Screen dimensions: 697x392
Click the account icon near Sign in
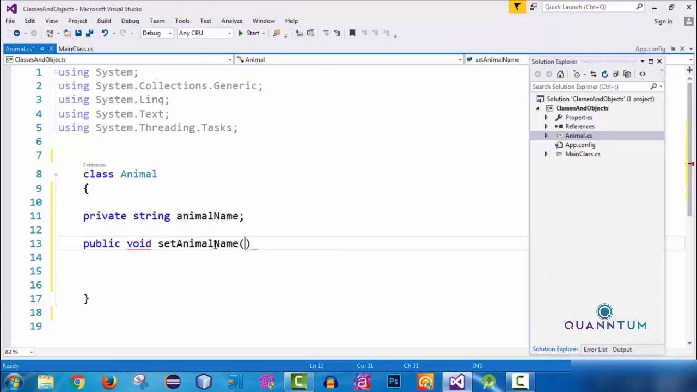[688, 21]
